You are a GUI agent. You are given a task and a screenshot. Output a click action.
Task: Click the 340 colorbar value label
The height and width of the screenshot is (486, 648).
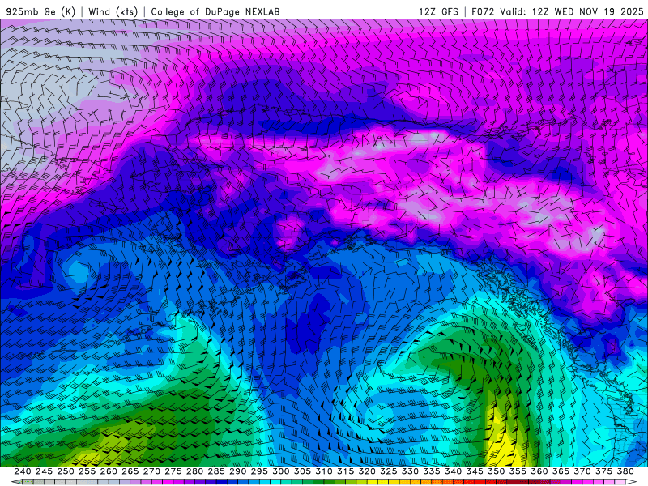pyautogui.click(x=453, y=471)
